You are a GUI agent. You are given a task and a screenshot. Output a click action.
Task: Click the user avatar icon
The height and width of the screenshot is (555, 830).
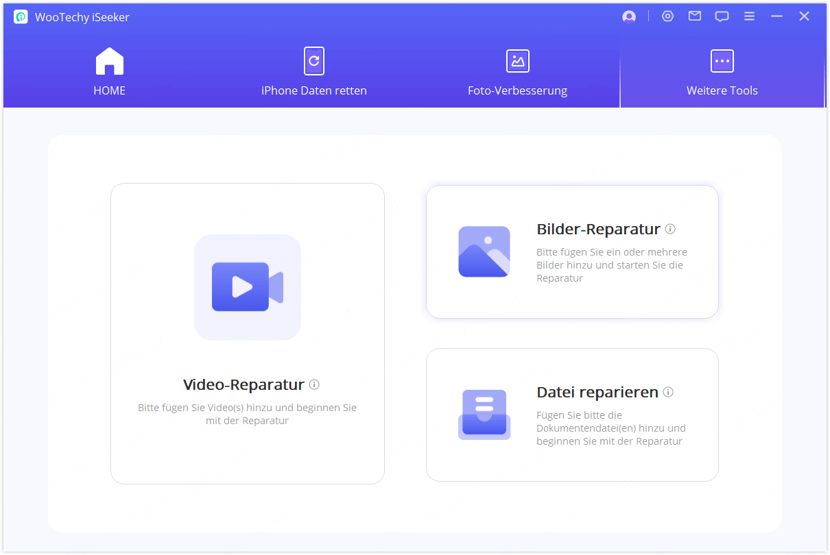tap(628, 16)
